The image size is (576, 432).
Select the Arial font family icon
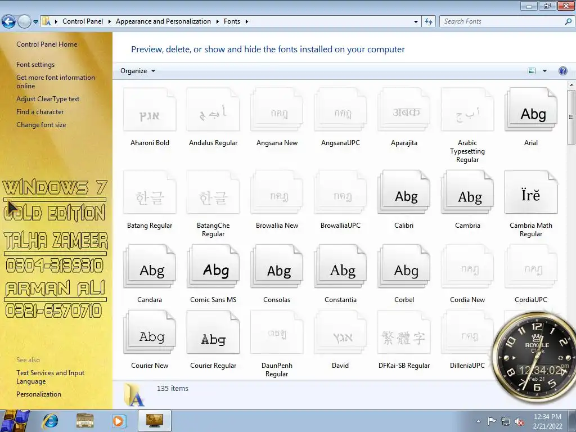coord(531,110)
